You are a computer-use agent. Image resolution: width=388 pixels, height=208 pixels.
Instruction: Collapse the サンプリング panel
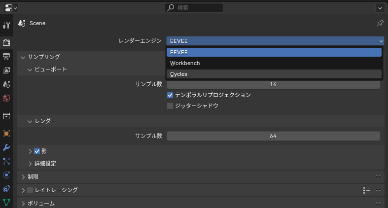[x=23, y=57]
